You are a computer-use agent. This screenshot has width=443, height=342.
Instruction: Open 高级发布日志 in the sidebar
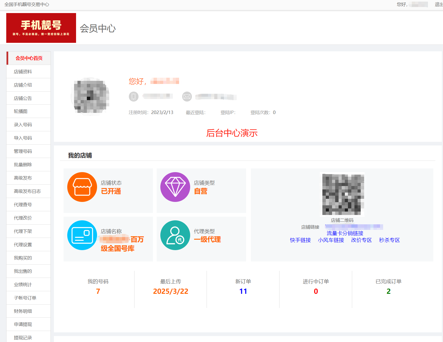27,191
